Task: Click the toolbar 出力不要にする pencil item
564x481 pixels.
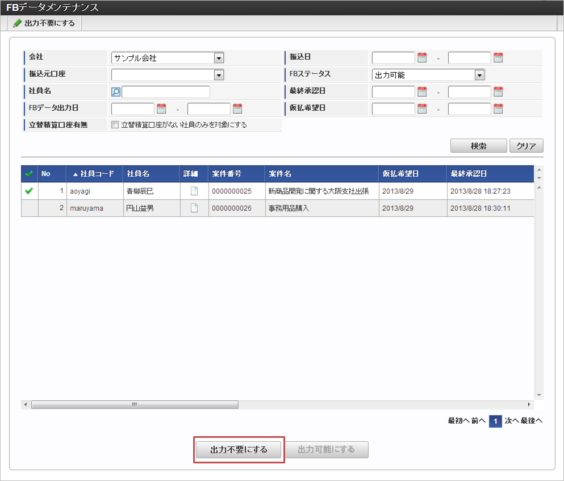Action: (44, 23)
